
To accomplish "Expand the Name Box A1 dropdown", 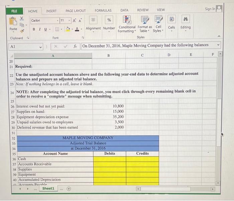I will click(40, 47).
